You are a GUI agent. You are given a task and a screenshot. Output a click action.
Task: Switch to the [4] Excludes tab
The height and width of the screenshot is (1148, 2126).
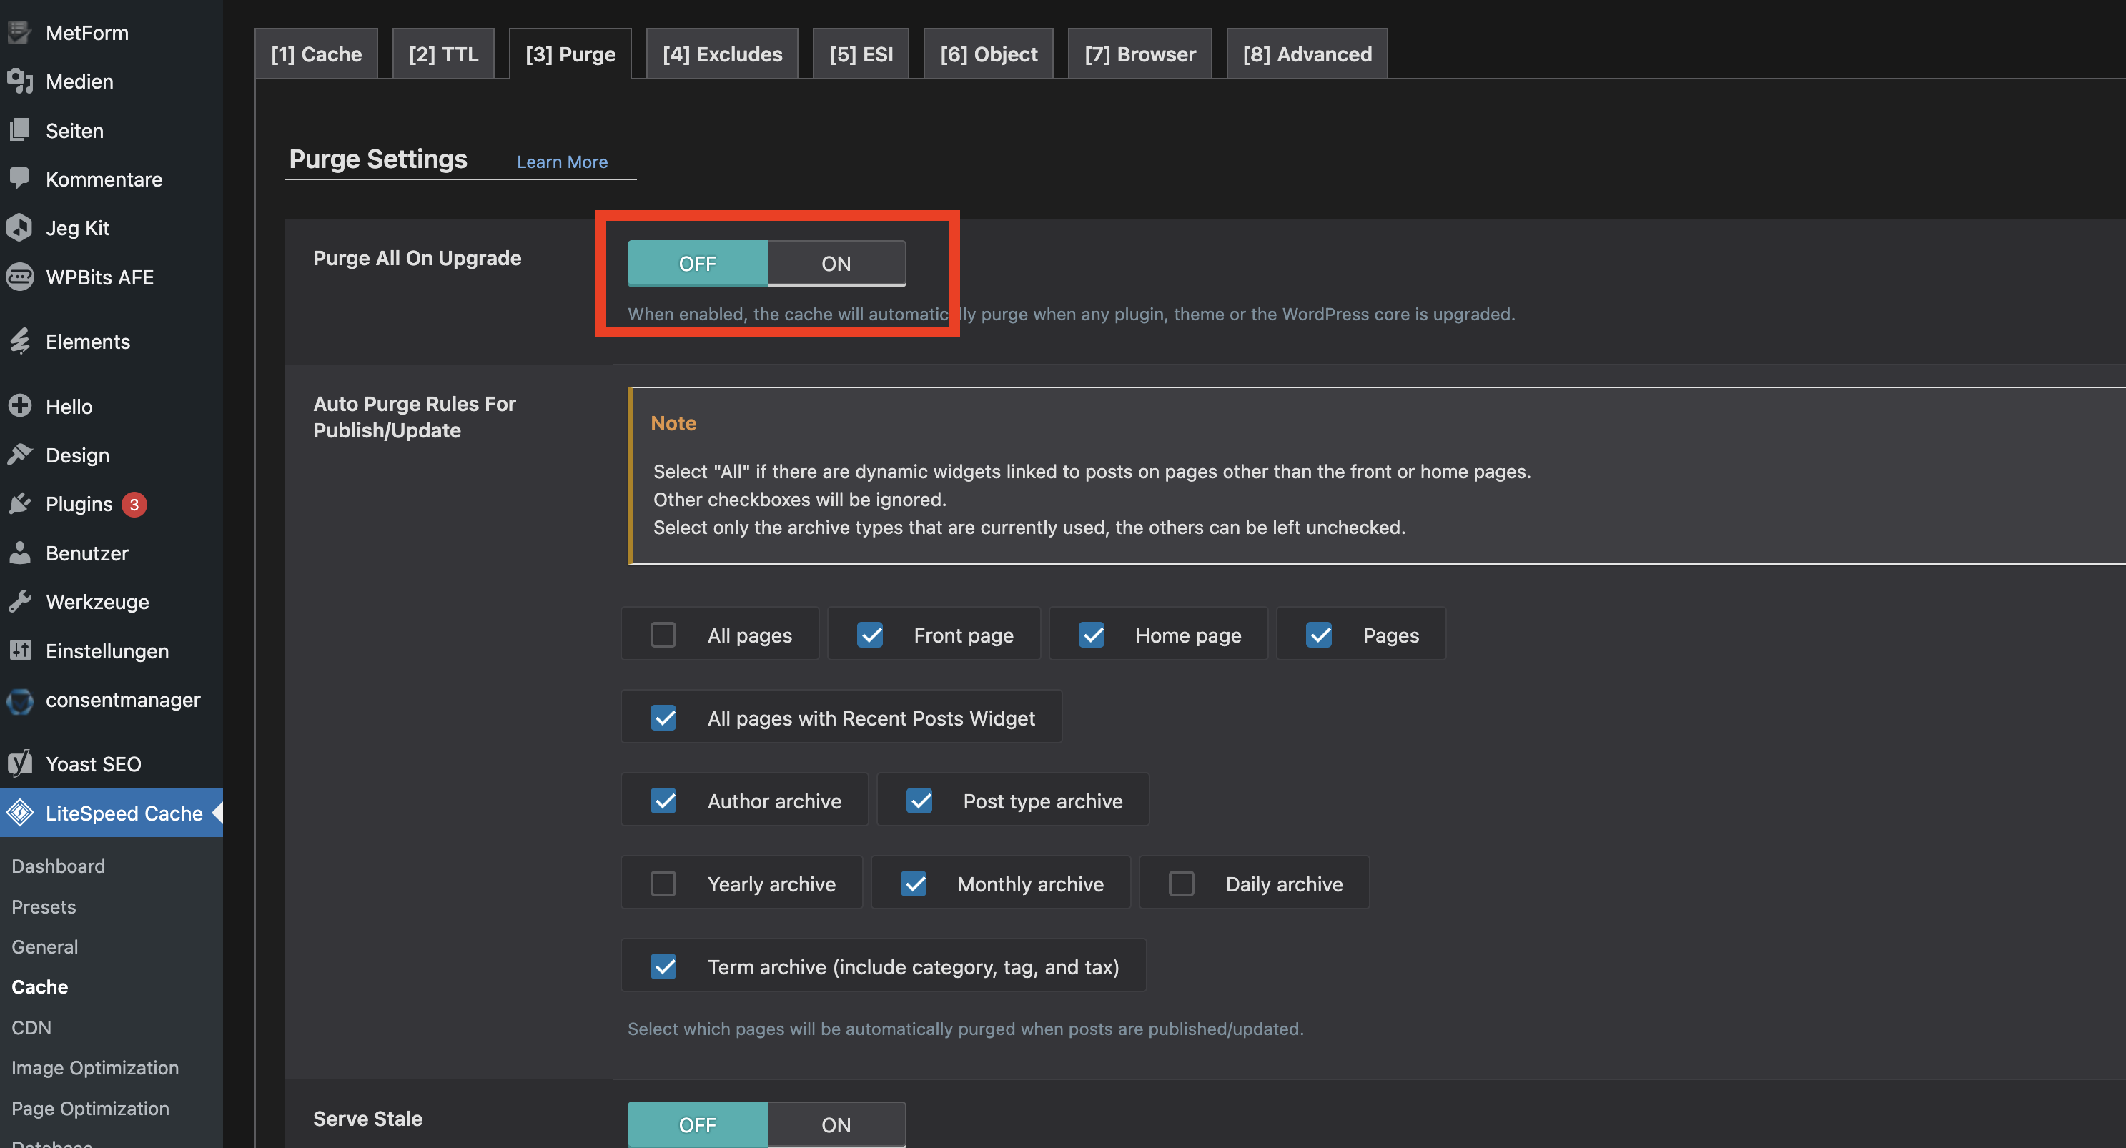pyautogui.click(x=721, y=54)
